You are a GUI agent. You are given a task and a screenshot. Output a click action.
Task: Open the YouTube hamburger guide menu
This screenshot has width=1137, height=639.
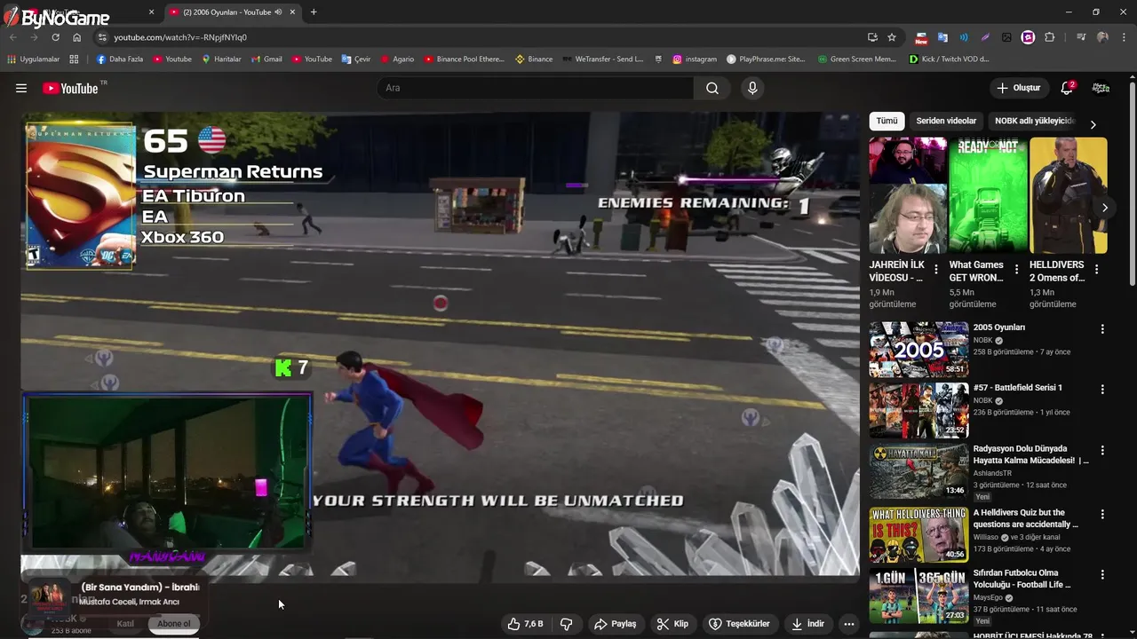click(x=21, y=88)
